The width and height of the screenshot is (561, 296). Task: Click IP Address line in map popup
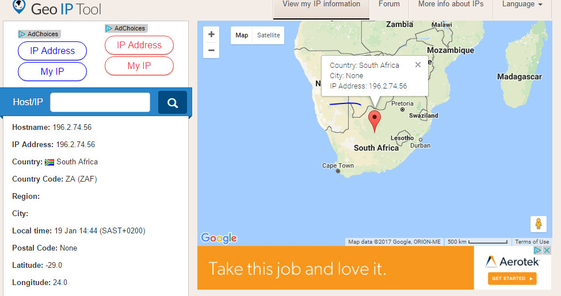point(368,86)
